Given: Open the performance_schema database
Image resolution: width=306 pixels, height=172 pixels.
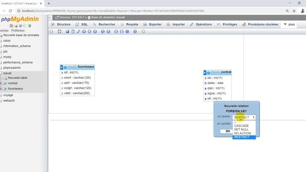Looking at the screenshot, I should [18, 63].
